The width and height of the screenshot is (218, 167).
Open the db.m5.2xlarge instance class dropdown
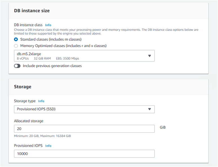click(84, 56)
